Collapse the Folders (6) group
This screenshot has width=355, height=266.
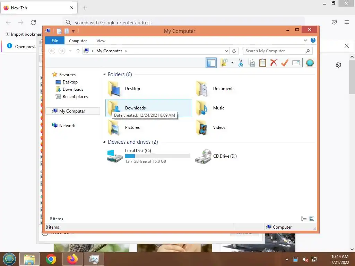pos(104,74)
